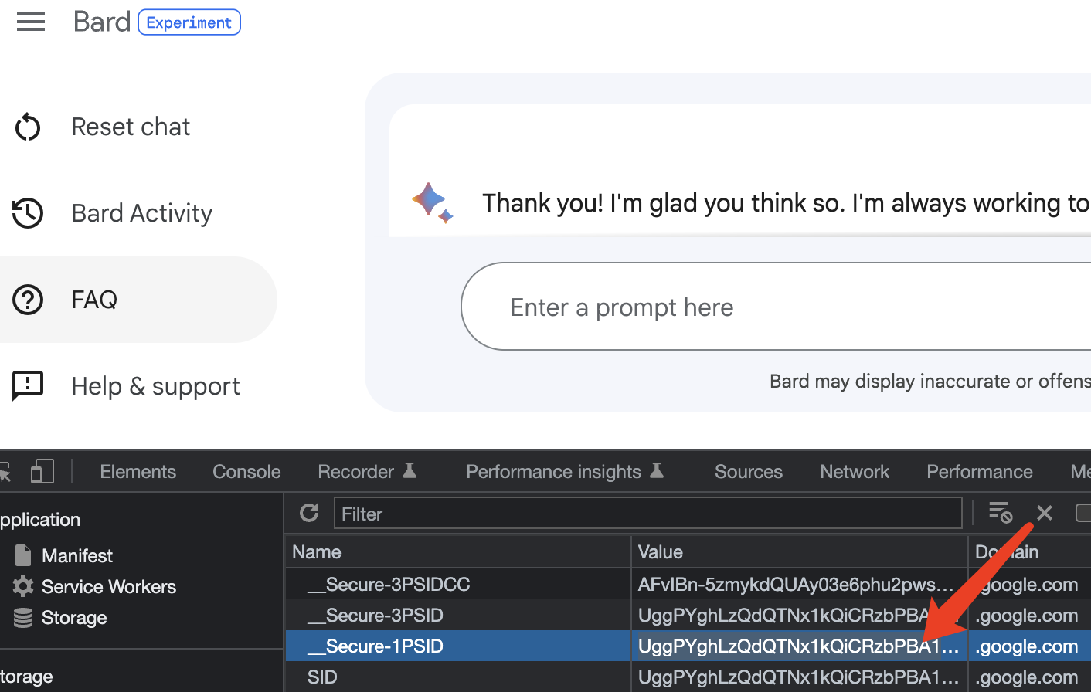The height and width of the screenshot is (692, 1091).
Task: Click the domain cell of the SID row
Action: pyautogui.click(x=1030, y=677)
